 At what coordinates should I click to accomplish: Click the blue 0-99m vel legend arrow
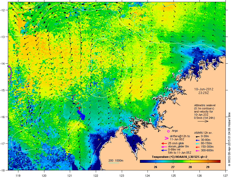coord(164,151)
